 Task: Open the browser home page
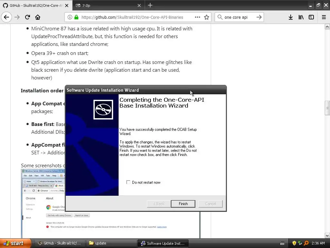click(x=38, y=17)
